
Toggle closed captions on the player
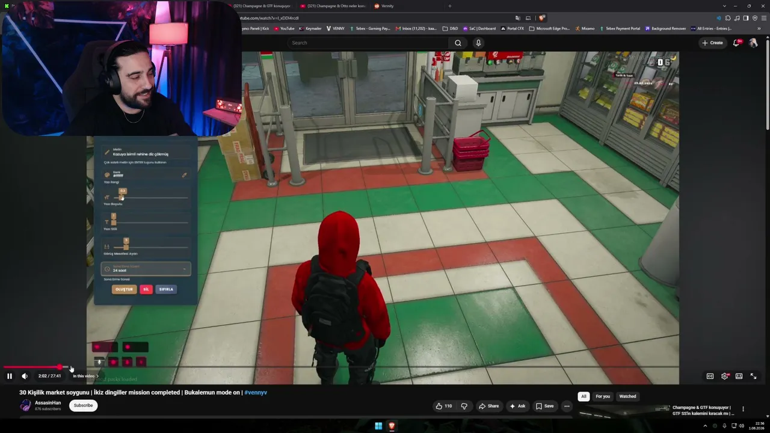[x=710, y=376]
